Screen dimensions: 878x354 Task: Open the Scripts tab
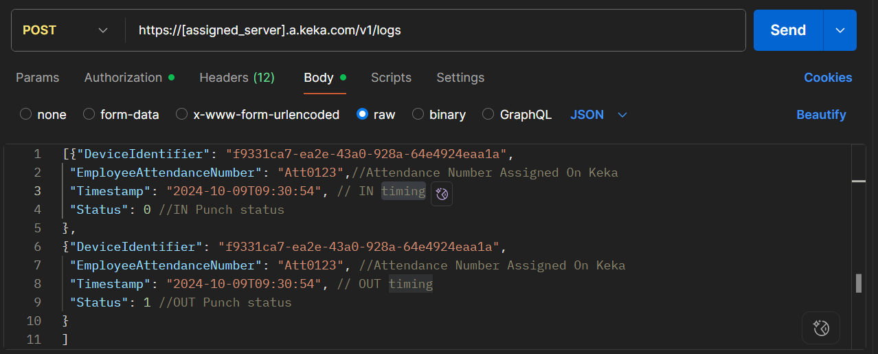[x=391, y=78]
